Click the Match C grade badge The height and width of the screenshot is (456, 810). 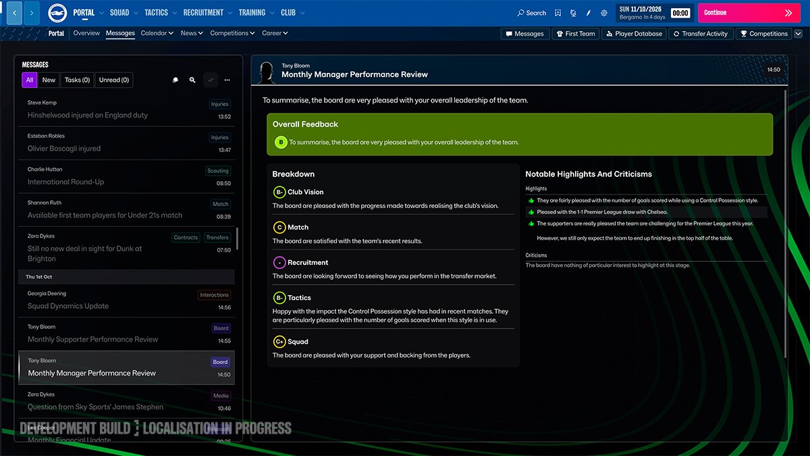click(x=279, y=227)
